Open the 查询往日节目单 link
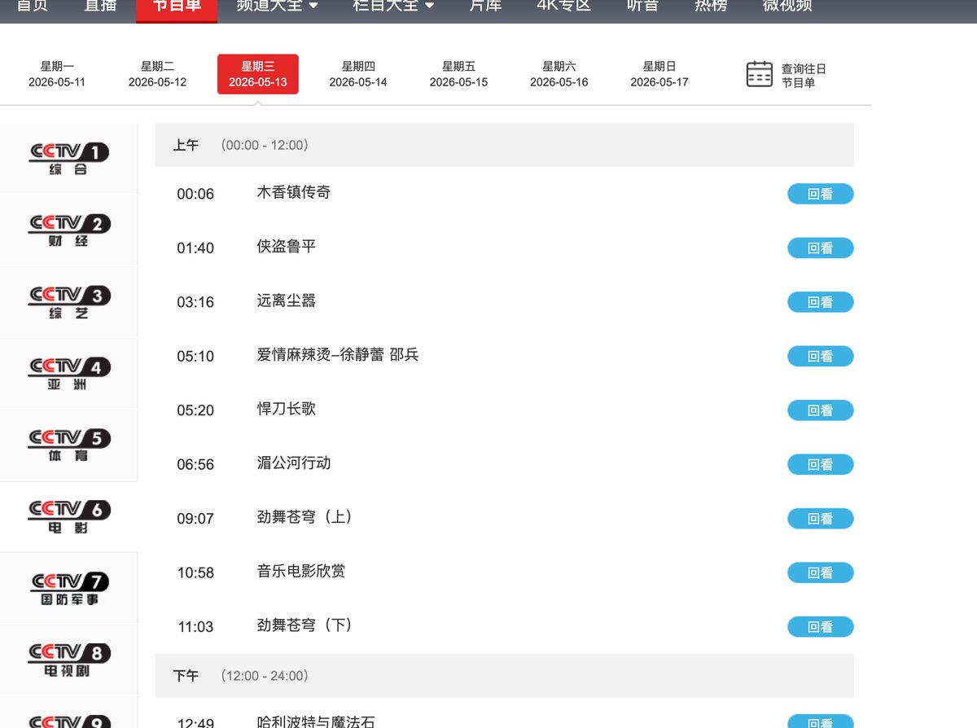This screenshot has height=728, width=977. 804,76
